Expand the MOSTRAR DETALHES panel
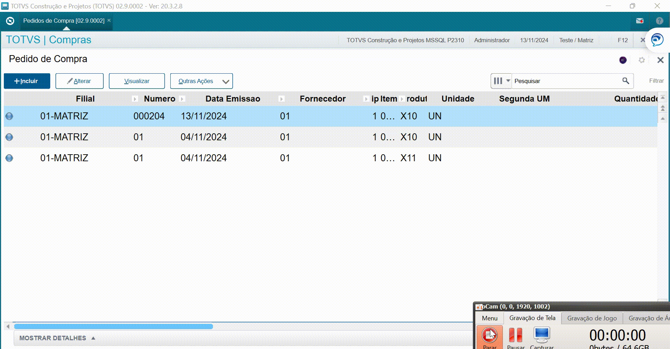The image size is (670, 349). pos(57,338)
